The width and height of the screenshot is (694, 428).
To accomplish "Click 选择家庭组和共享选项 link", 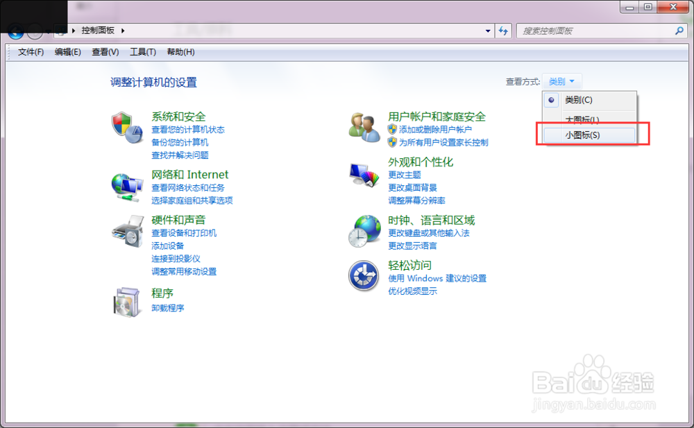I will click(192, 200).
